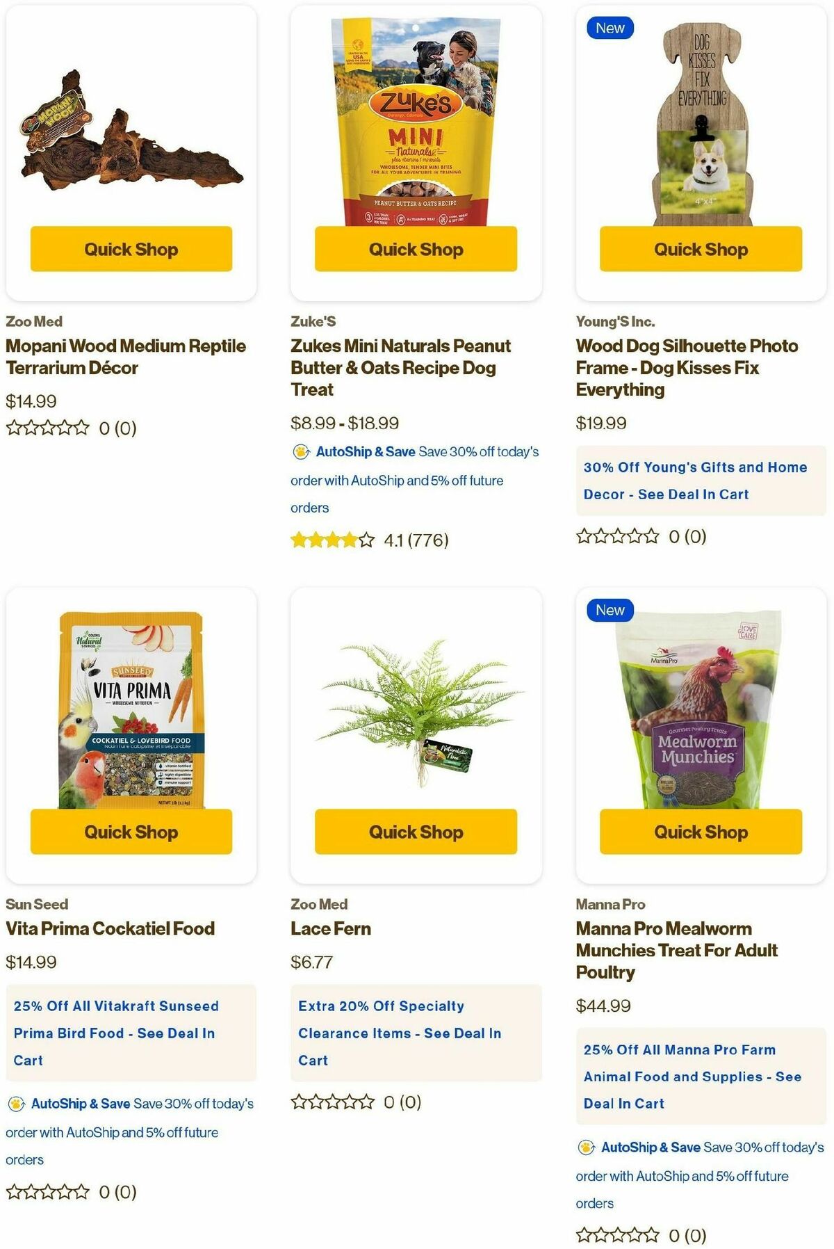Open the Vita Prima Cockatiel Food product title
The height and width of the screenshot is (1249, 834).
(x=111, y=928)
